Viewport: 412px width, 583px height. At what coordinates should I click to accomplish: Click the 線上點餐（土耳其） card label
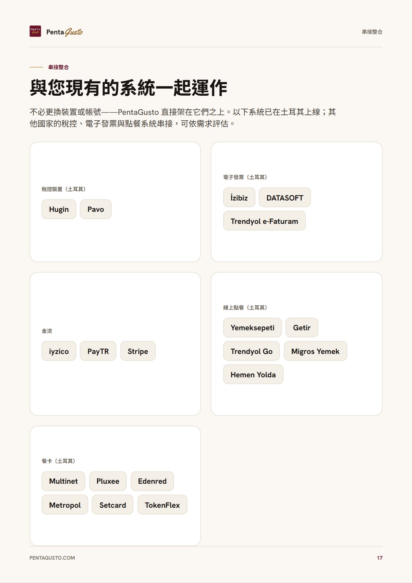(245, 307)
